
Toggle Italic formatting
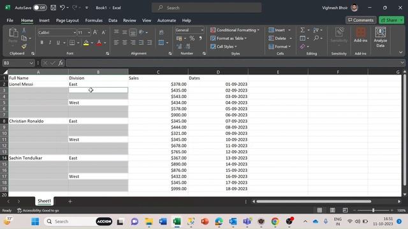coord(50,43)
